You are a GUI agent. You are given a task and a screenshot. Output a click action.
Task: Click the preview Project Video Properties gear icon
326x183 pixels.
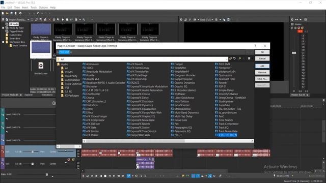tap(181, 19)
